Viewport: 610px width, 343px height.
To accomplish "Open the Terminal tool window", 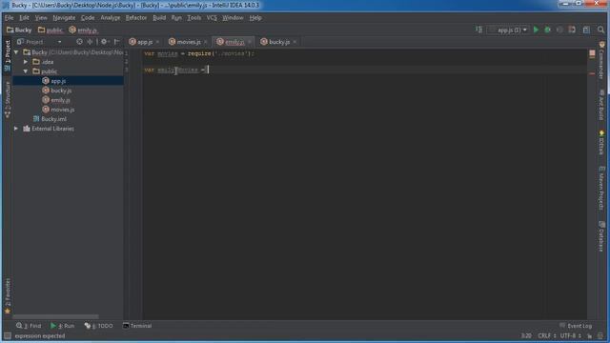I will click(137, 326).
